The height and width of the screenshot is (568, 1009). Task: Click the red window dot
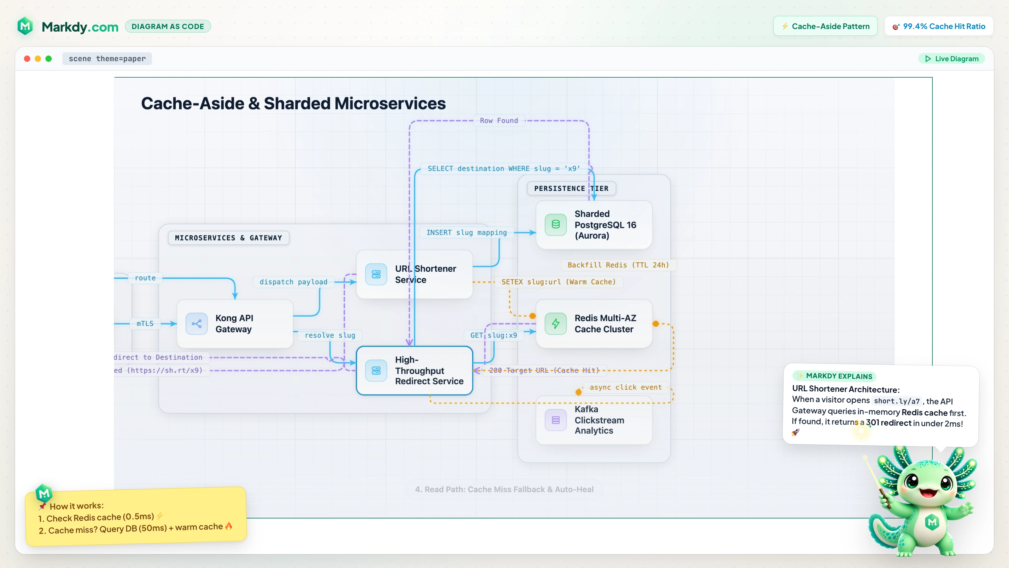coord(27,59)
